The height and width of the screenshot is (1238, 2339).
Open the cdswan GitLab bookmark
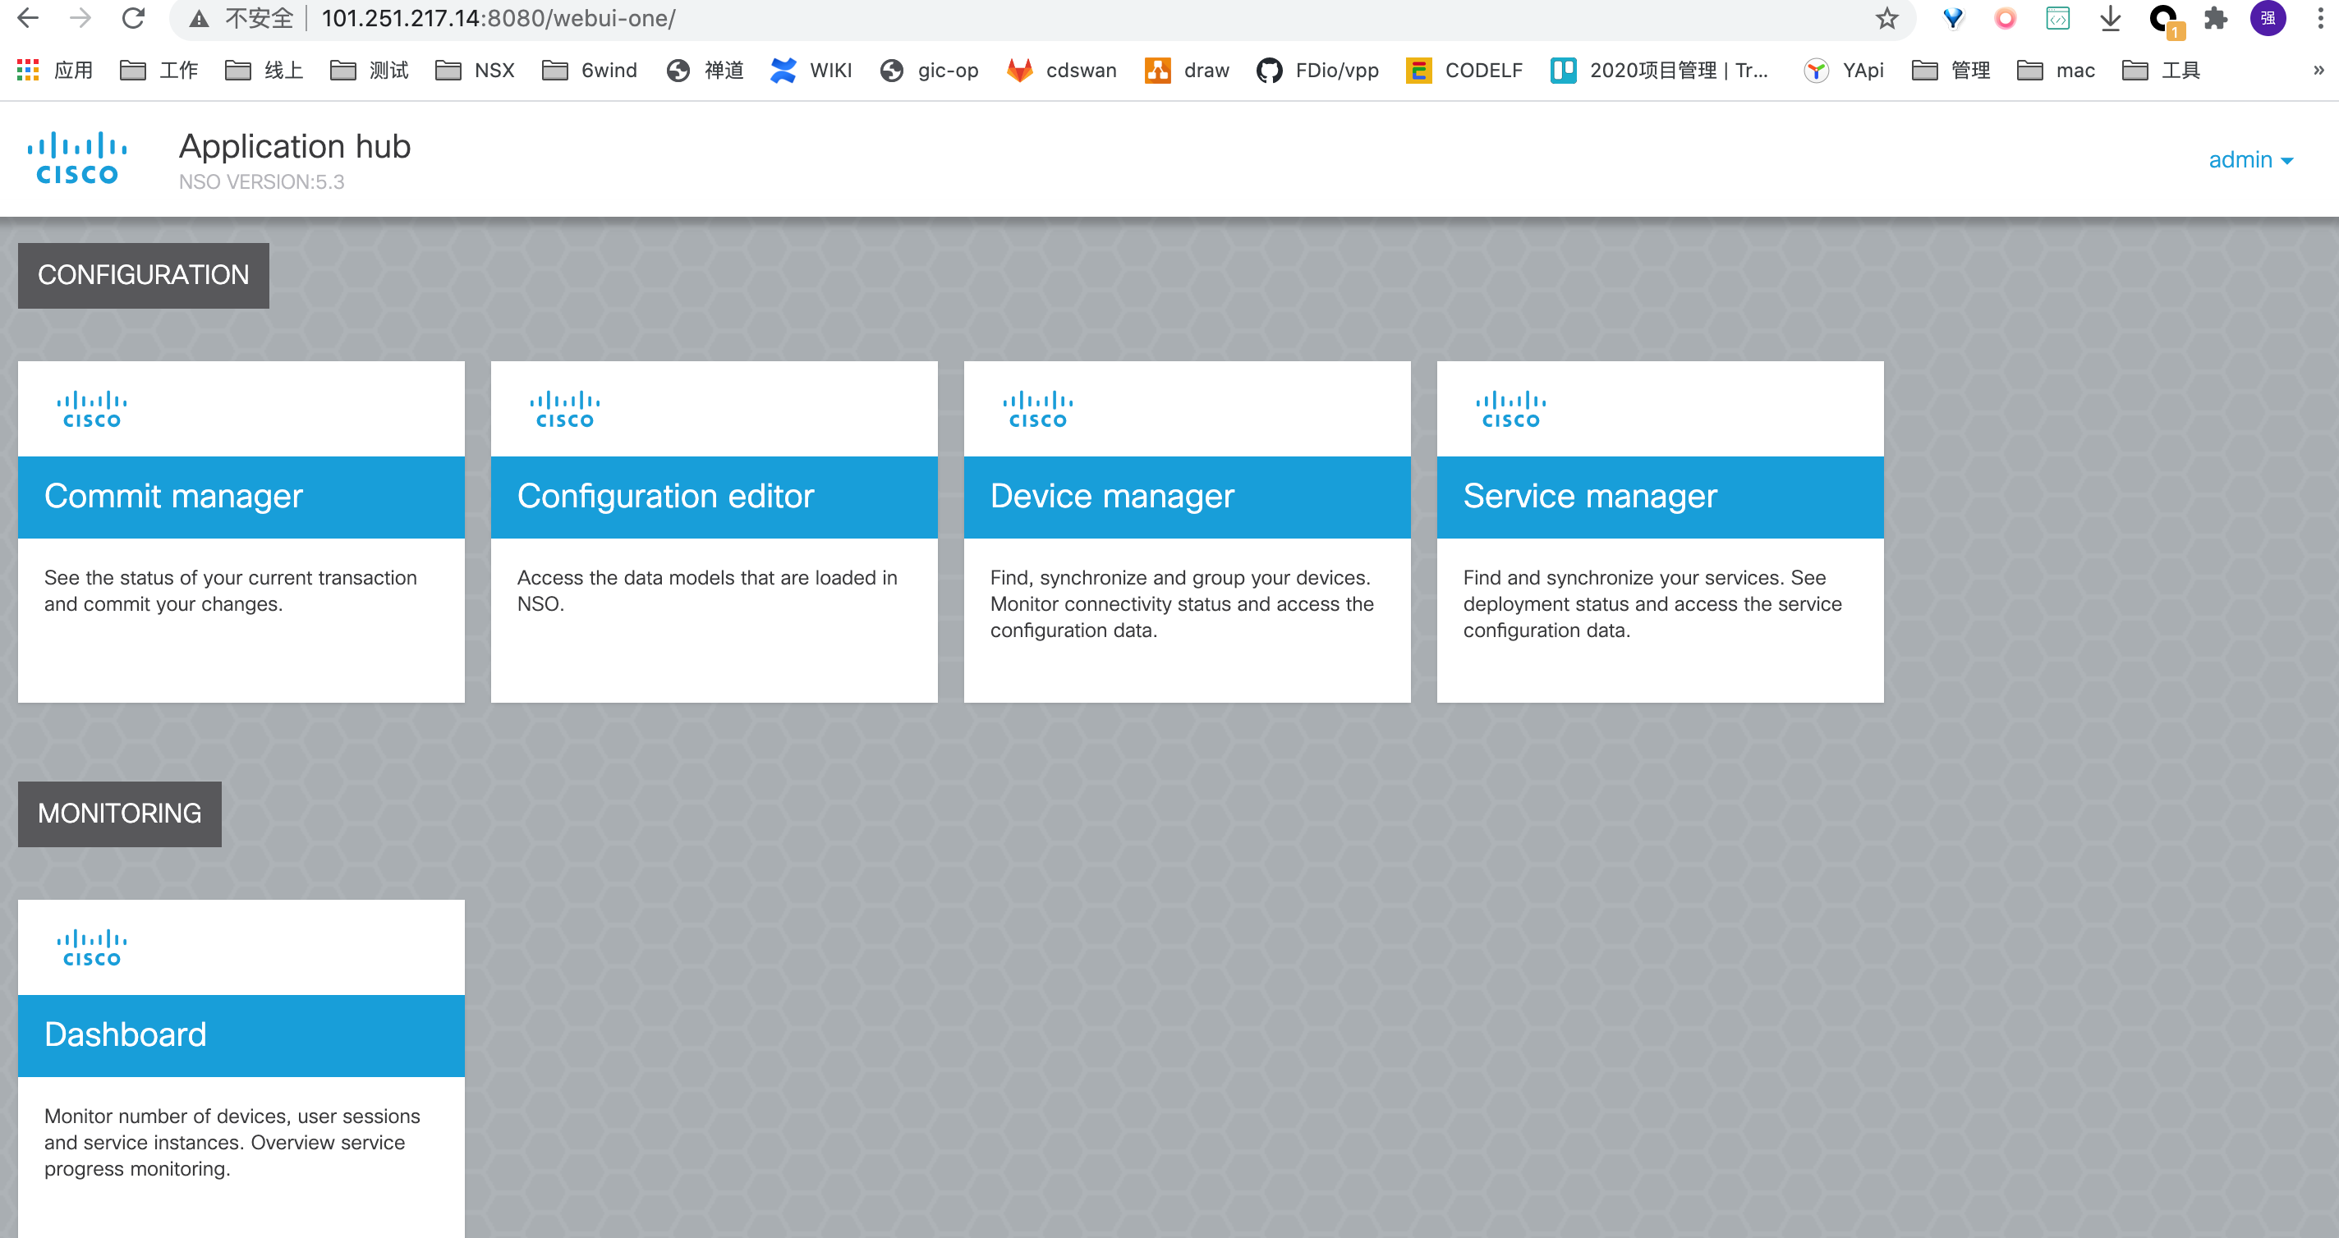pos(1061,70)
